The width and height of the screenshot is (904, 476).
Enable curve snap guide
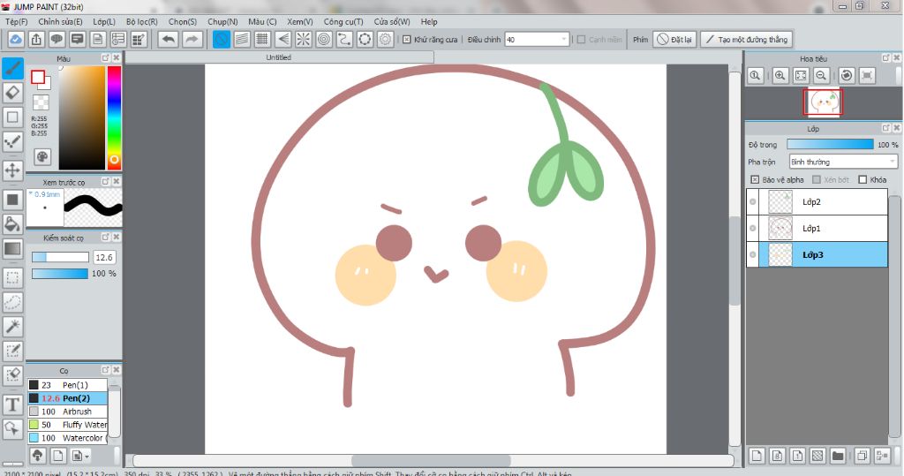[x=344, y=39]
